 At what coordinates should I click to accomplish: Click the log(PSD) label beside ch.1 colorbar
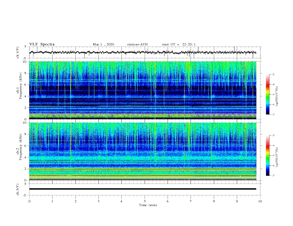(x=277, y=96)
